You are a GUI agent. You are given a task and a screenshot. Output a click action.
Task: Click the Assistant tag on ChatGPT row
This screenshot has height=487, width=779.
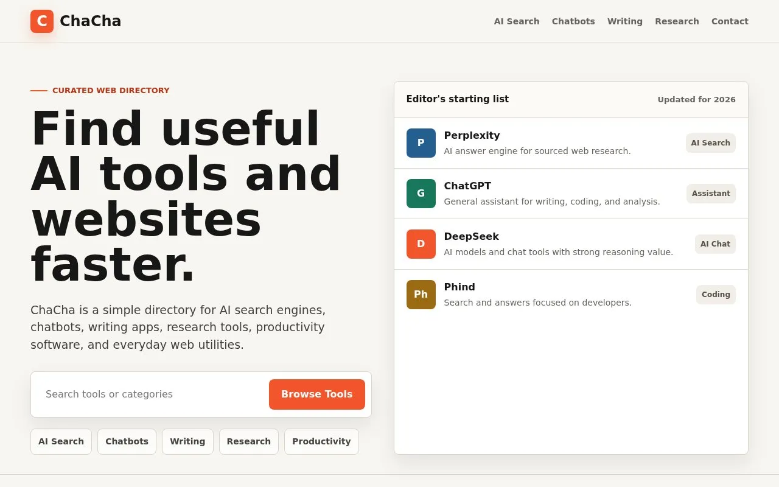[x=711, y=194]
